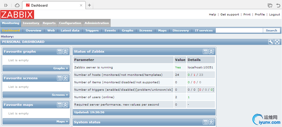
Task: Collapse the Favourite graphs widget
Action: click(x=65, y=52)
